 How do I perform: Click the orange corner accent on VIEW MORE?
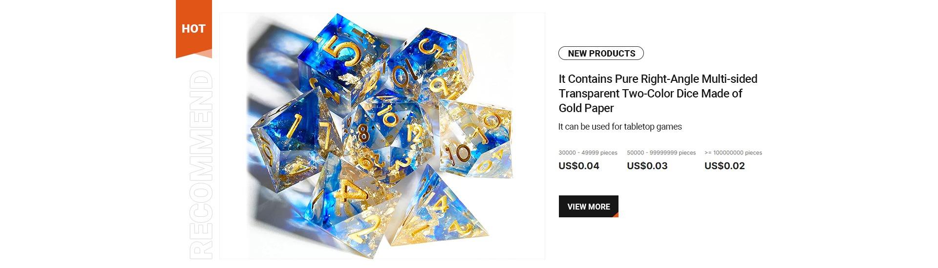pos(616,215)
